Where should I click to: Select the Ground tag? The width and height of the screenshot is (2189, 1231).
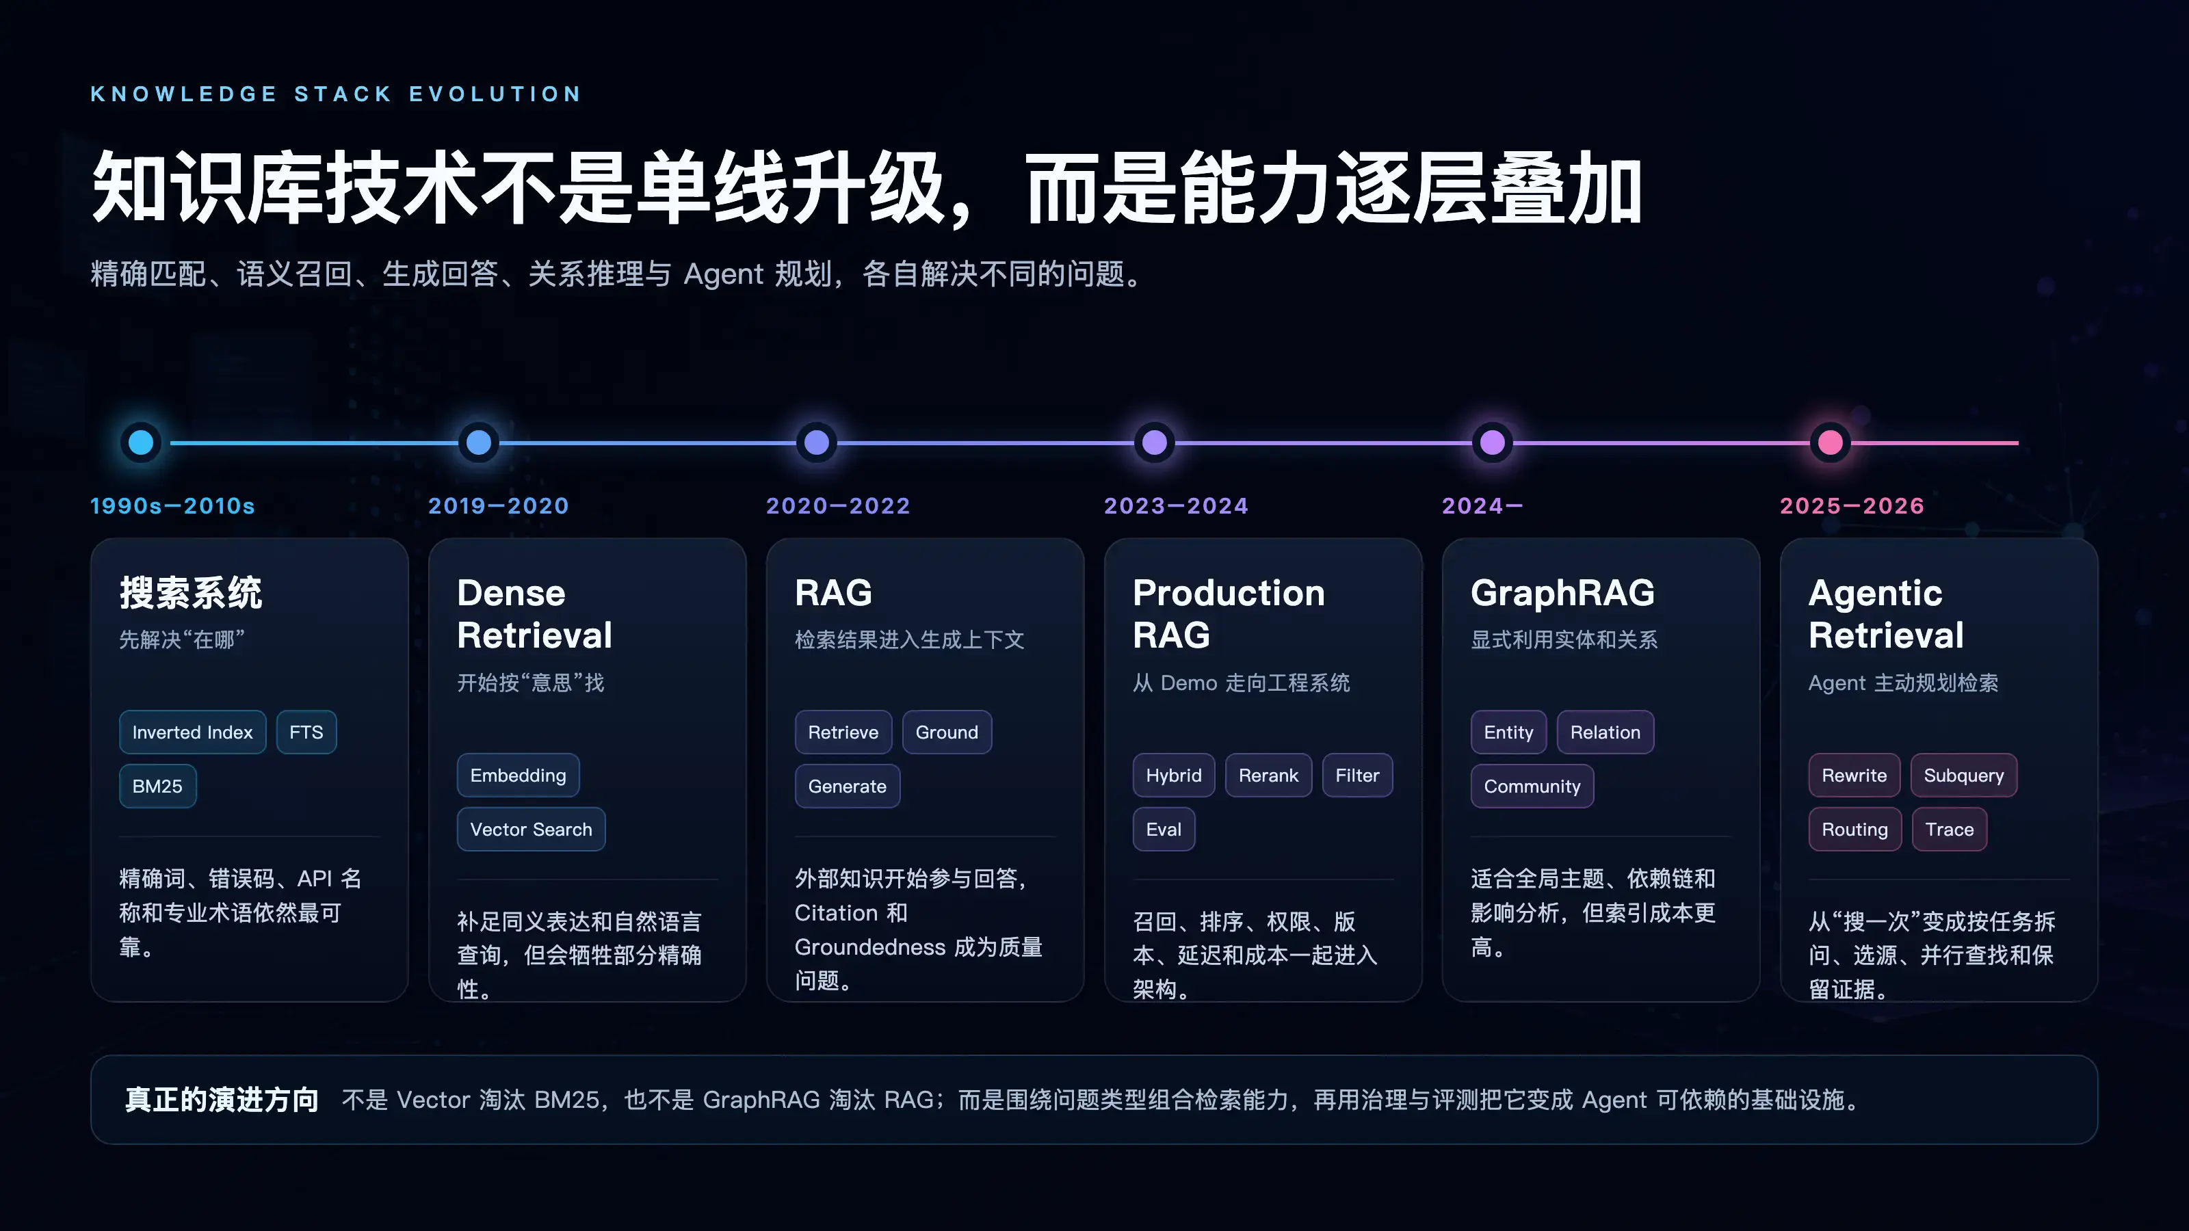point(947,732)
